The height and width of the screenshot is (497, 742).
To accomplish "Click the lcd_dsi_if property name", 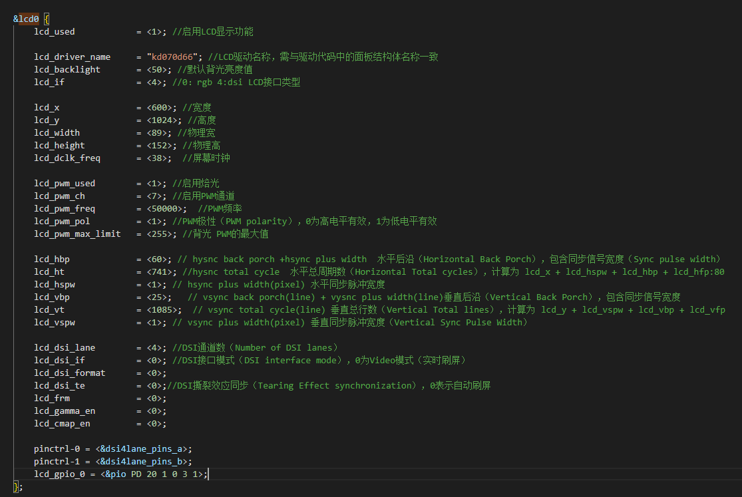I will coord(59,360).
